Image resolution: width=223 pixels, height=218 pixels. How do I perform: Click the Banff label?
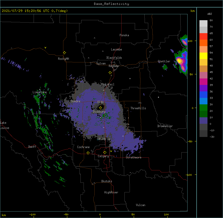click(x=32, y=147)
